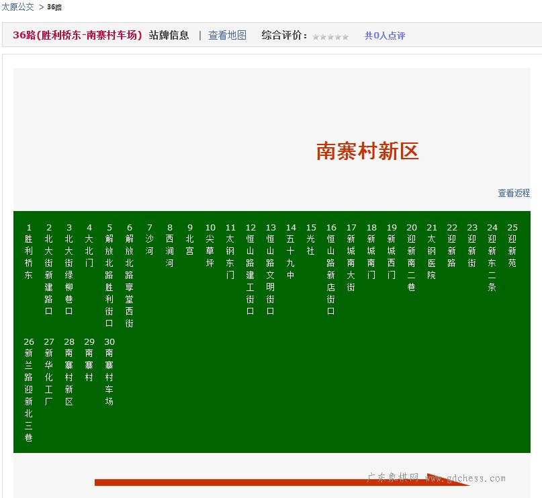
Task: Click 共0人点评 review count link
Action: pyautogui.click(x=385, y=36)
